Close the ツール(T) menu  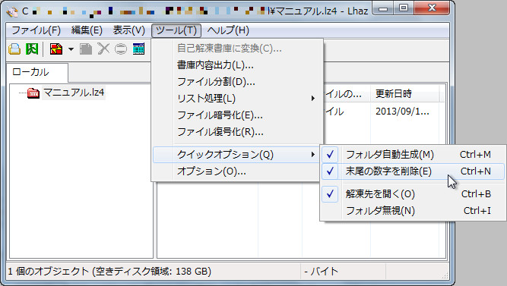[x=176, y=30]
